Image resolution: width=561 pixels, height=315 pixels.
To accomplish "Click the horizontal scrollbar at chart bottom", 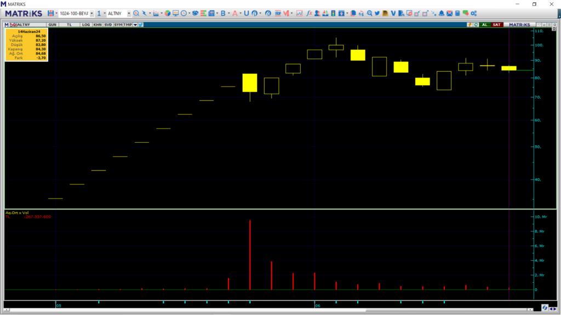I will click(268, 310).
